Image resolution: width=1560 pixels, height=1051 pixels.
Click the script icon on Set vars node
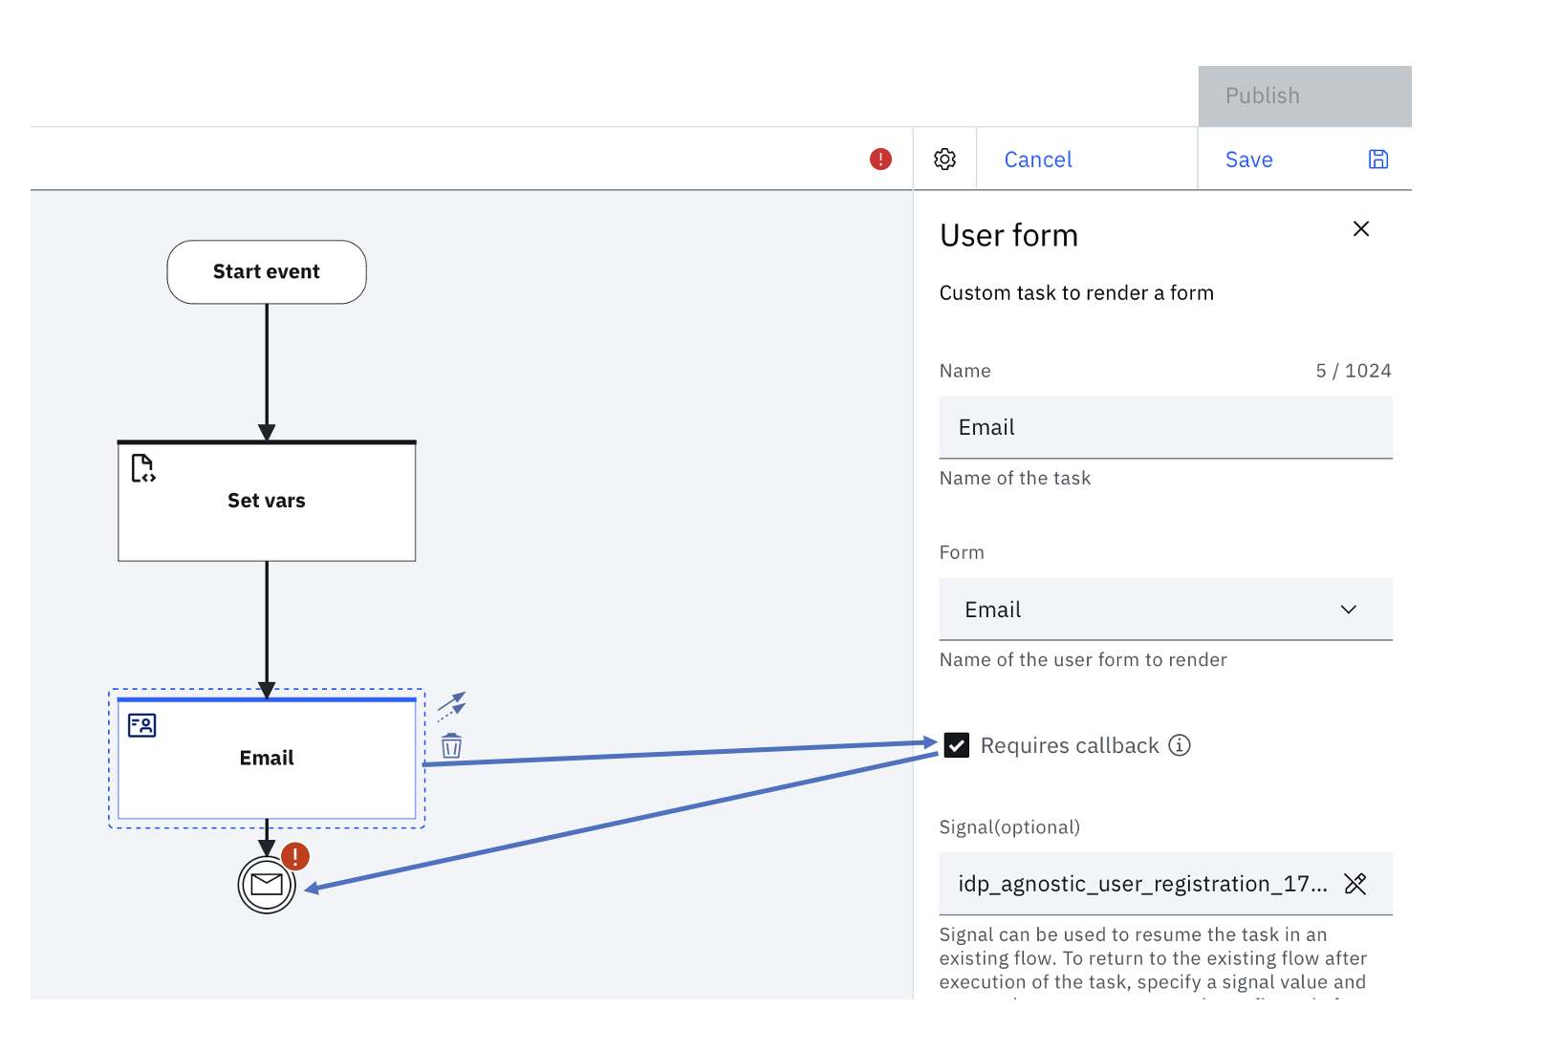pos(142,468)
